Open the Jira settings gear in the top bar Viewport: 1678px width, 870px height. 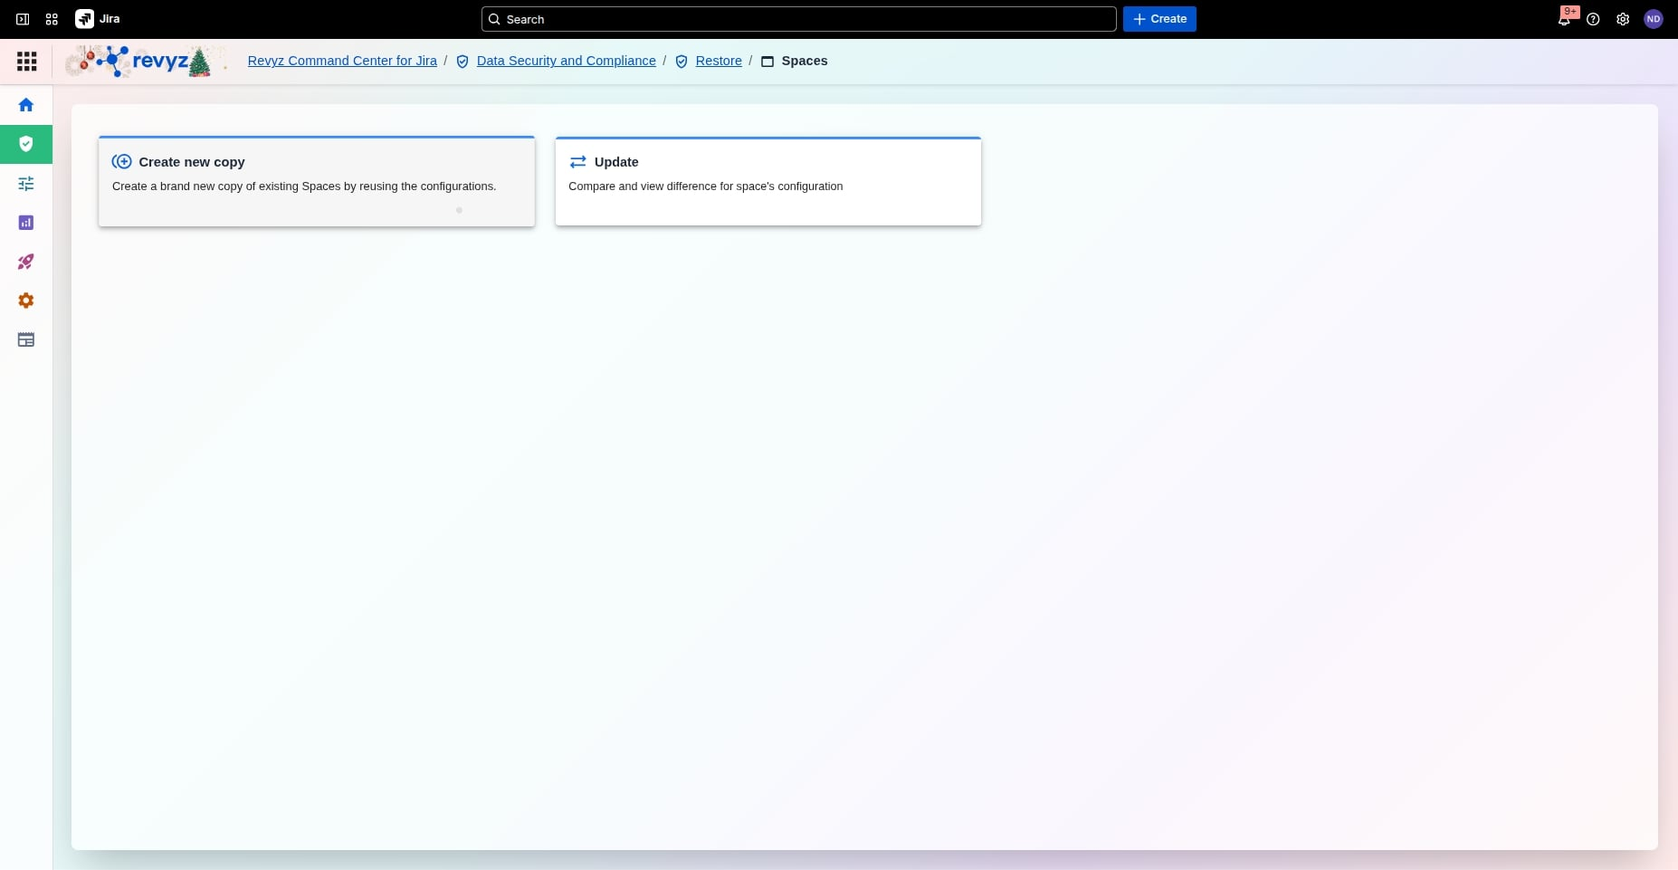click(x=1623, y=19)
